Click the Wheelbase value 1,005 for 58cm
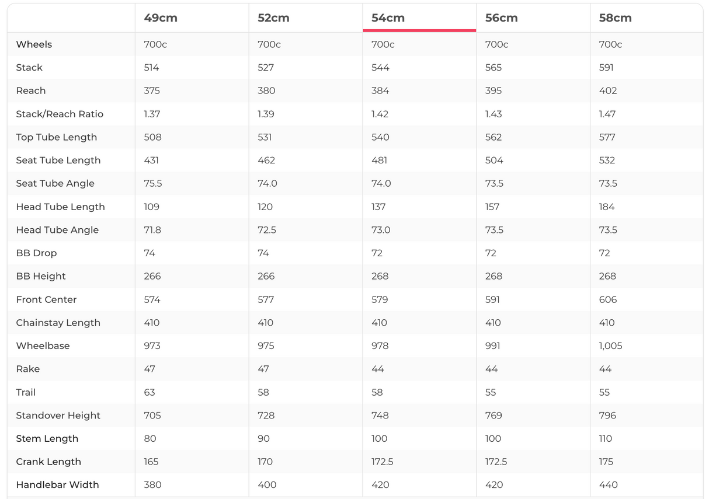Screen dimensions: 709x499 point(610,346)
